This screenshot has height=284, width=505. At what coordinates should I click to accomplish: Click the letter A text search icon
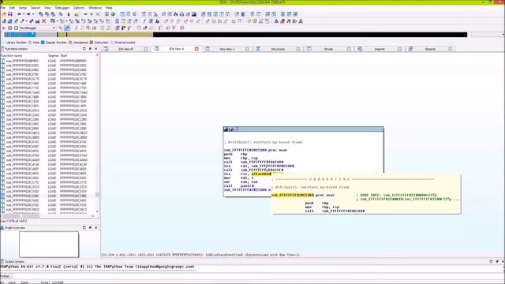pos(175,14)
